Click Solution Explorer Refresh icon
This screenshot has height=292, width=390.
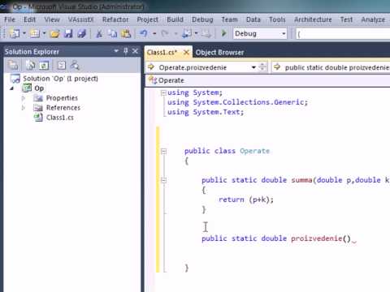pos(44,65)
